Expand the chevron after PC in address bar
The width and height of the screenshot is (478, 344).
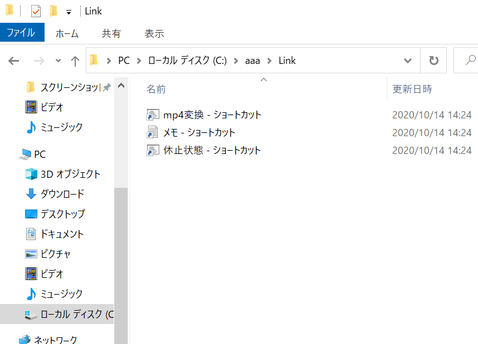[139, 61]
